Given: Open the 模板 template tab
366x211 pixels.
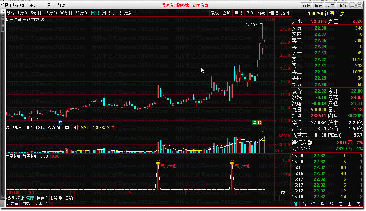Looking at the screenshot, I should [20, 198].
